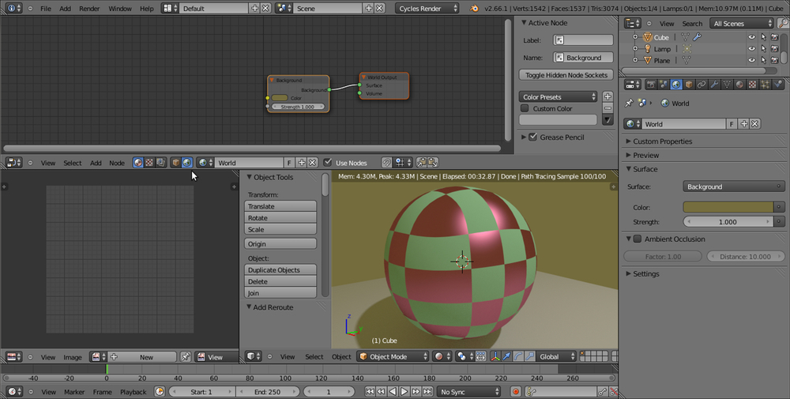Open the Object properties tab (cube icon)
The height and width of the screenshot is (399, 790).
[689, 85]
